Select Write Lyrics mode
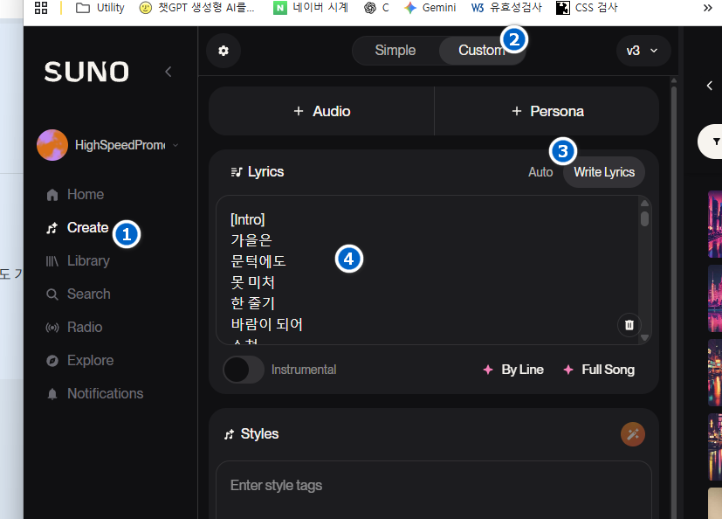The width and height of the screenshot is (722, 519). click(x=603, y=172)
